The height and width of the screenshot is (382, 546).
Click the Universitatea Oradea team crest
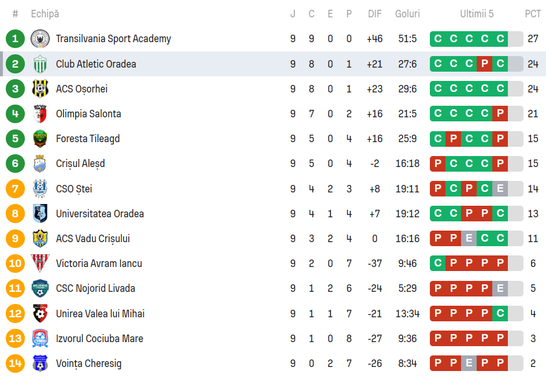pos(40,214)
